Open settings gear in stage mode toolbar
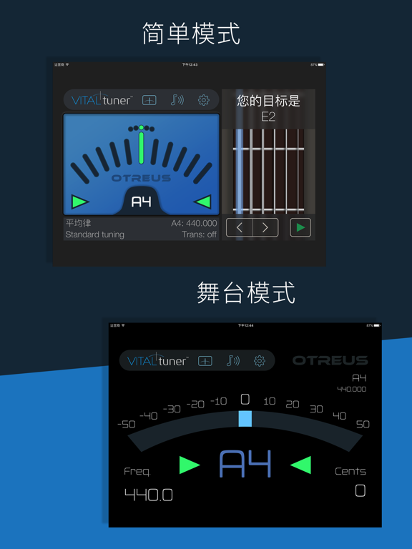412x549 pixels. (x=259, y=360)
